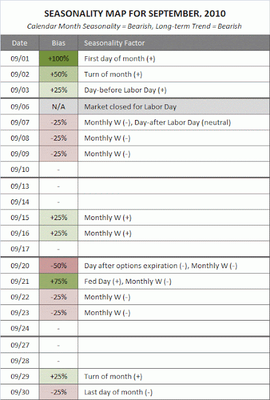Click the 'First day of month (+)' text
Viewport: 270px width, 400px height.
click(120, 59)
